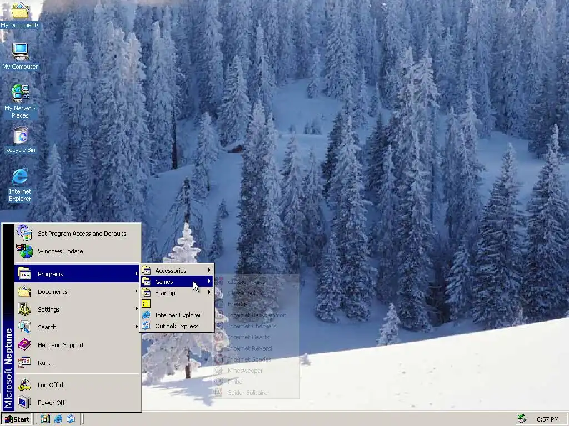This screenshot has width=569, height=426.
Task: Click the Startup folder icon
Action: click(146, 292)
